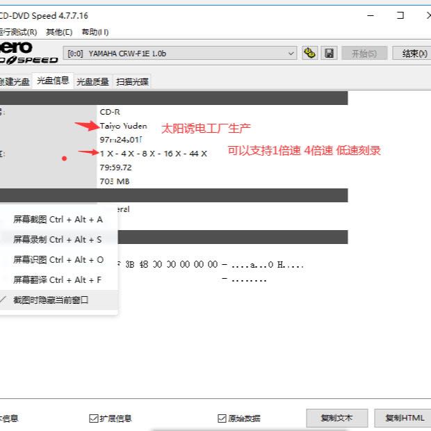Click the Taiyo Yuden manufacturer text
This screenshot has height=431, width=431.
(124, 126)
